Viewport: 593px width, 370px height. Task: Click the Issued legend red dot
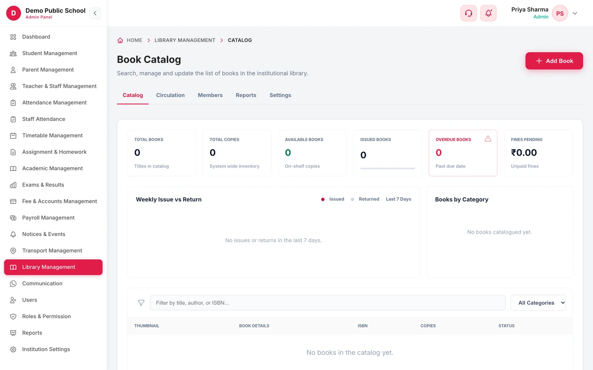click(323, 199)
